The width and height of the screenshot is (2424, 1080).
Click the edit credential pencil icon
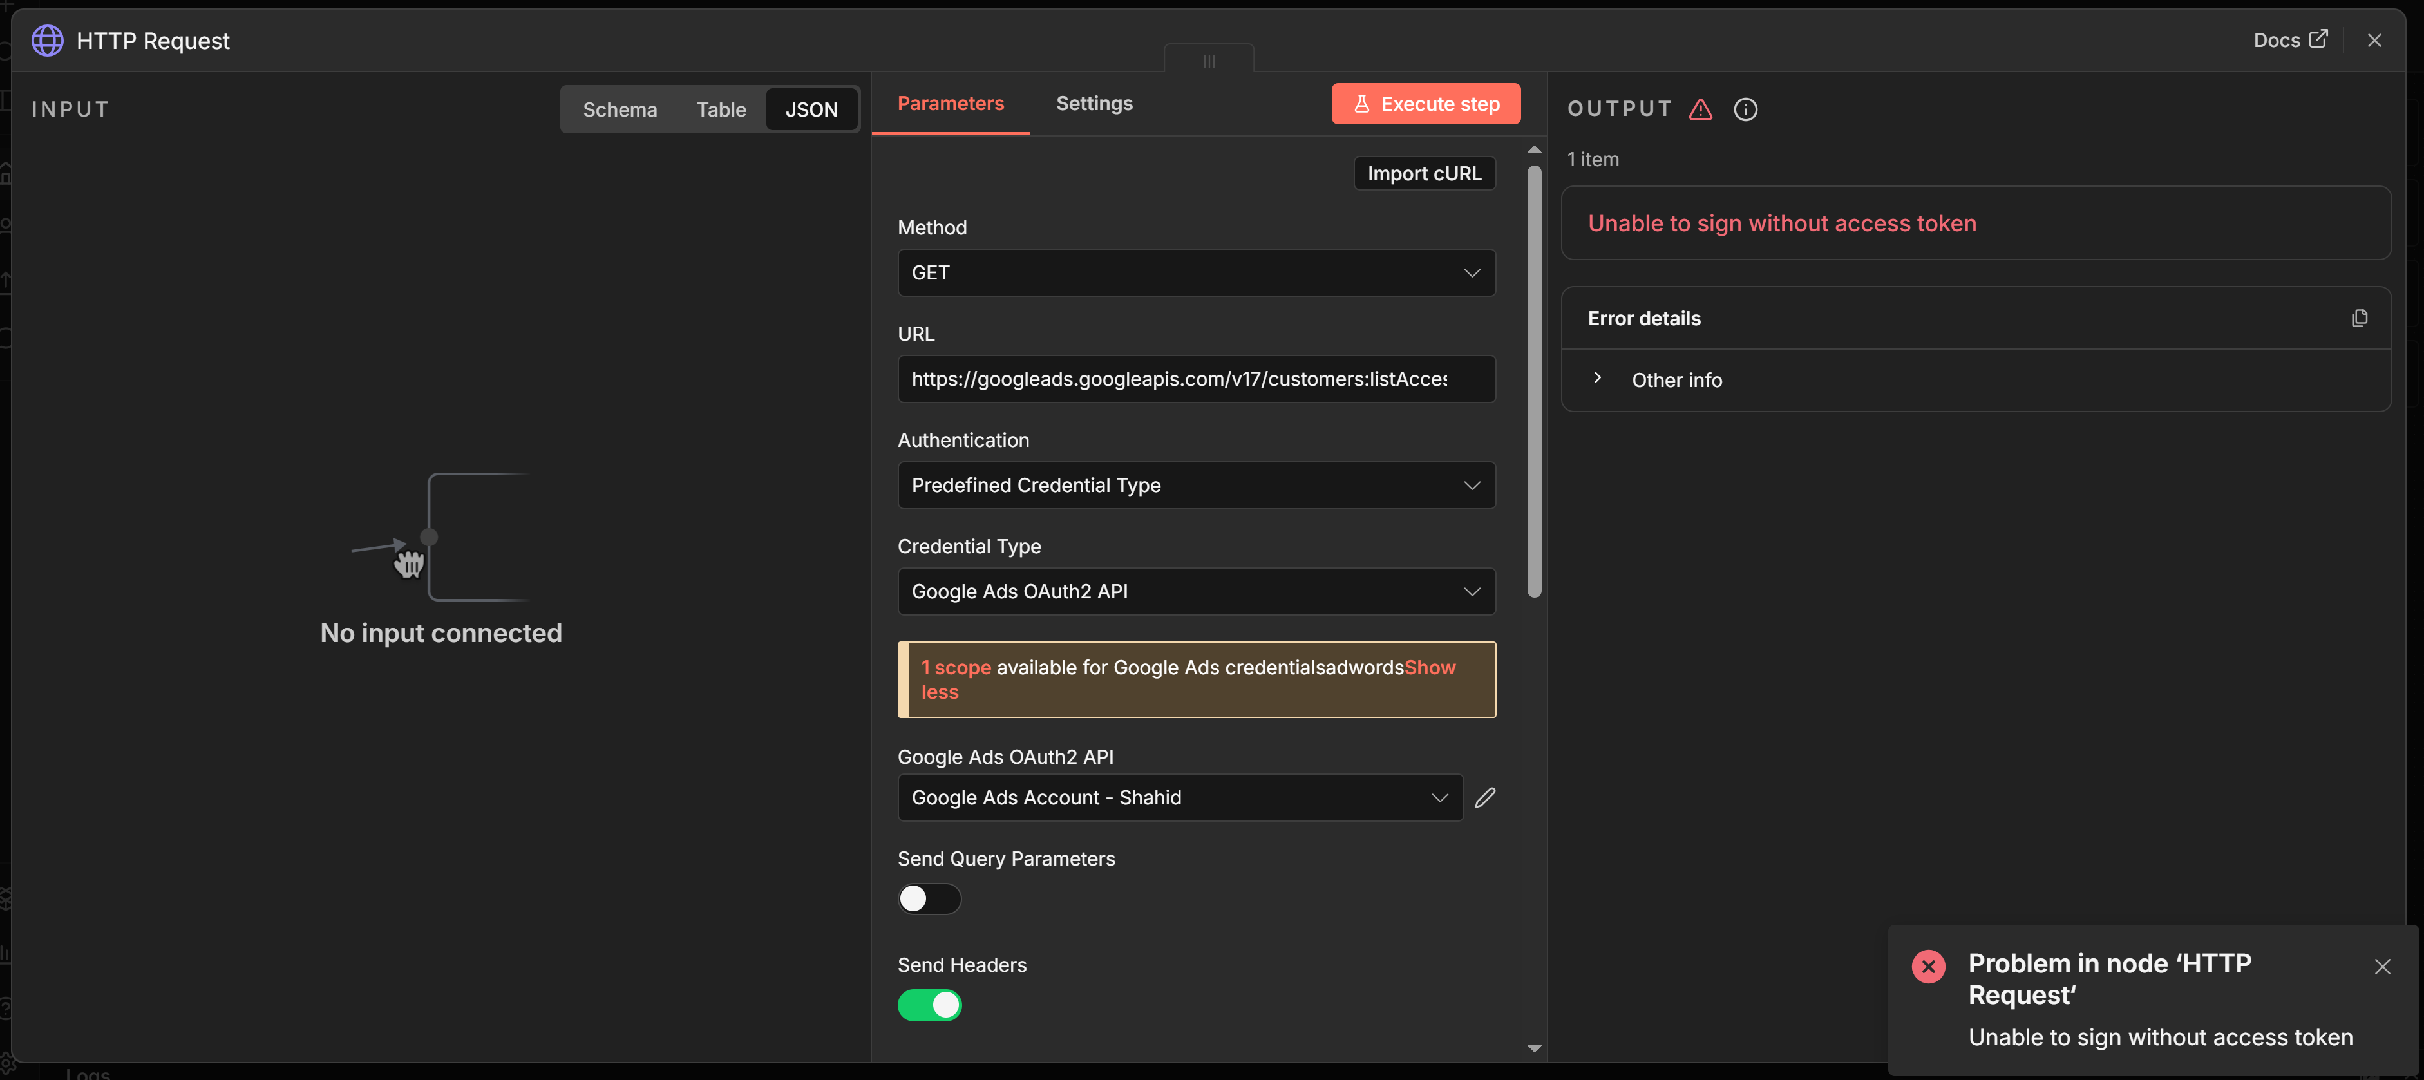[1485, 798]
